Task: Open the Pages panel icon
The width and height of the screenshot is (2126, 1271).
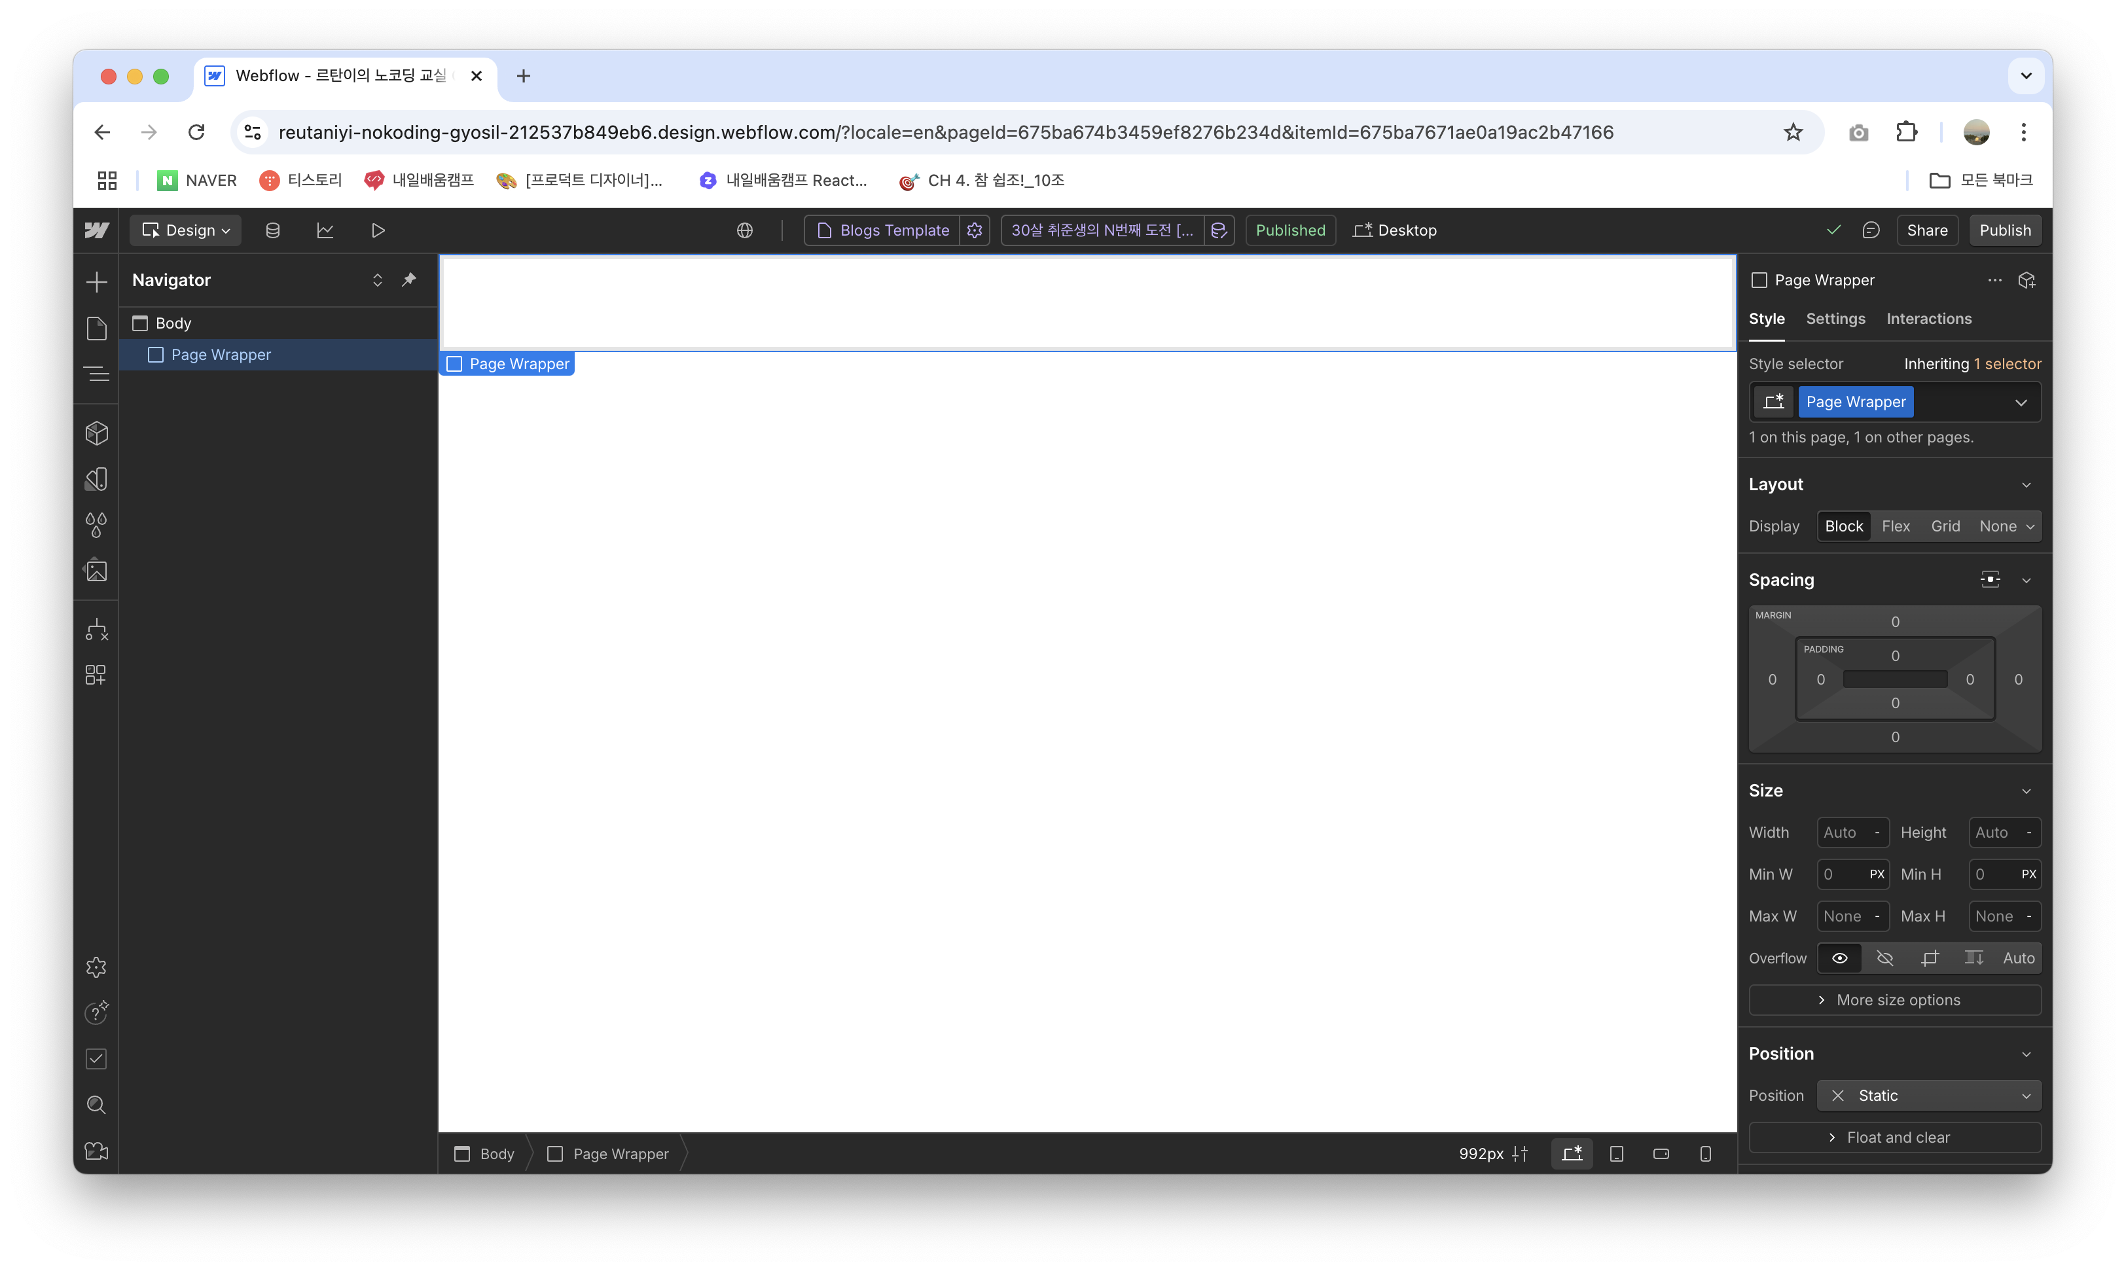Action: point(97,328)
